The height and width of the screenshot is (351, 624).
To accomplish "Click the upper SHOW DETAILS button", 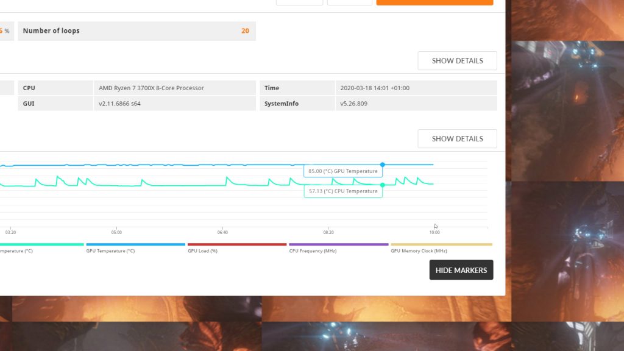I will [x=457, y=60].
